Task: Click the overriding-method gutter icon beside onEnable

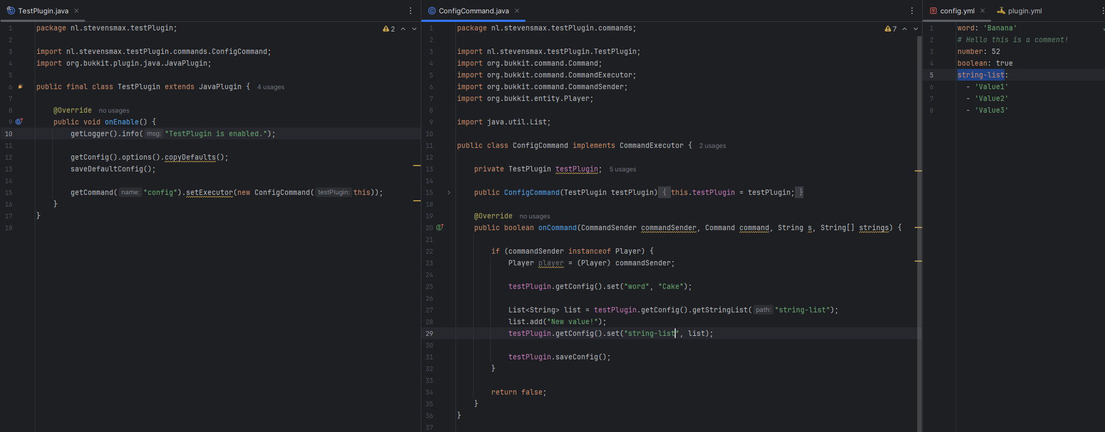Action: [x=19, y=122]
